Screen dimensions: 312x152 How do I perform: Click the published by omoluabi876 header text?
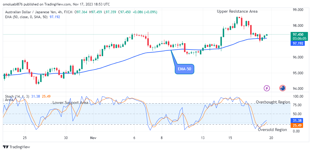56,4
